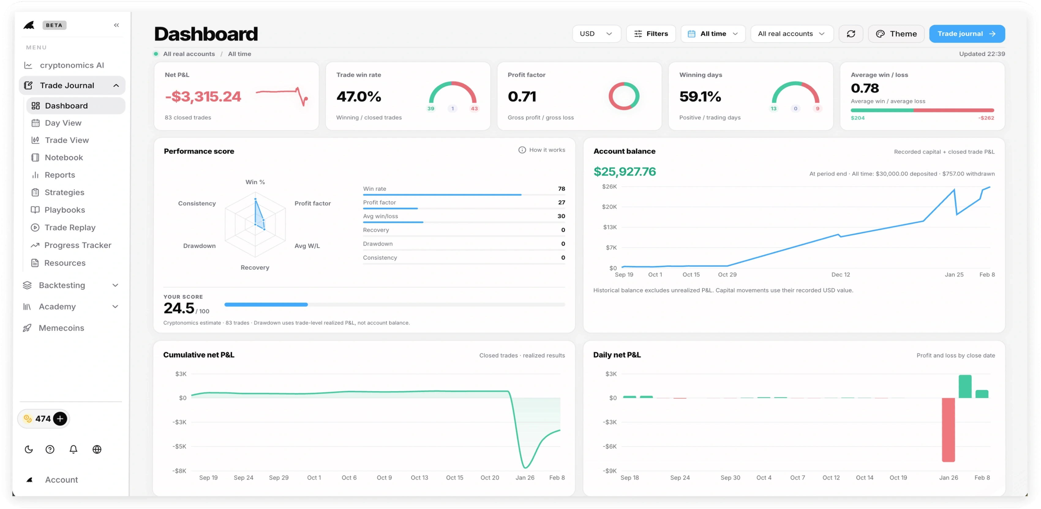Click the Trade View candlestick icon

(x=36, y=140)
